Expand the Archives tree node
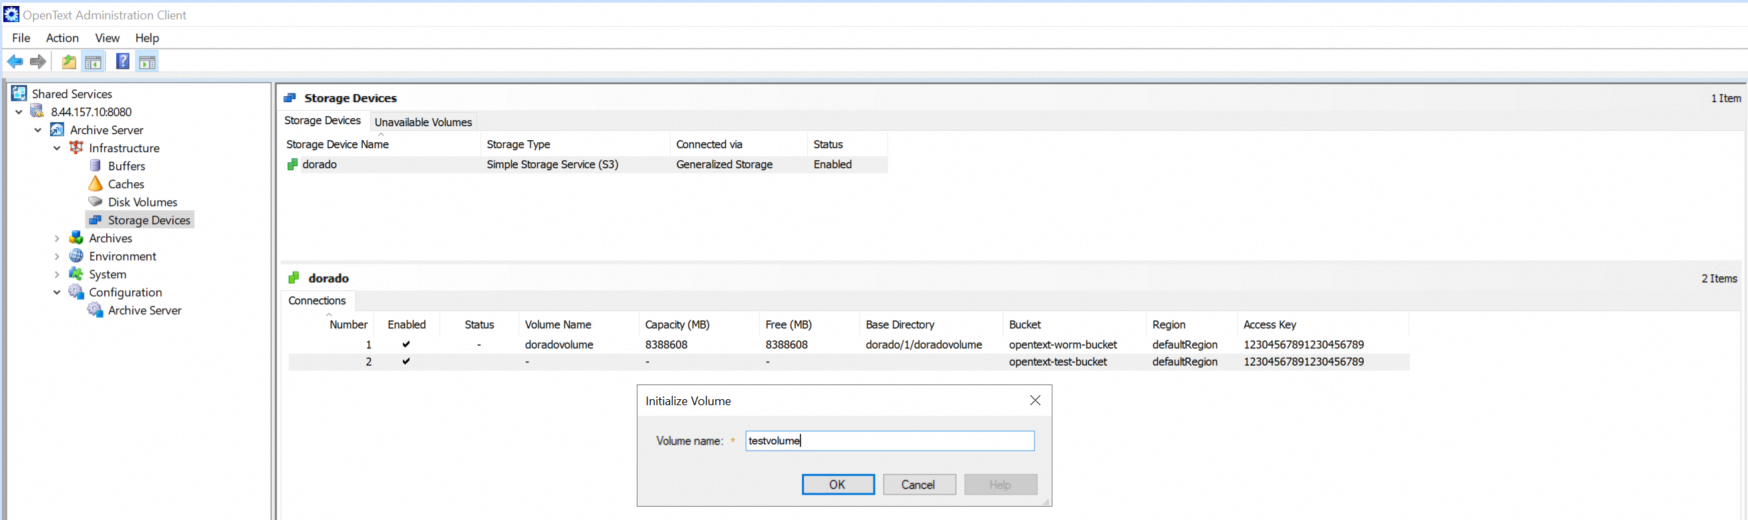1748x520 pixels. [57, 238]
